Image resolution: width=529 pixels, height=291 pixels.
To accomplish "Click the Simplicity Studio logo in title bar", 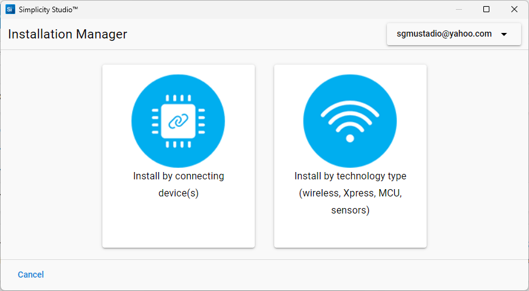I will [x=10, y=9].
